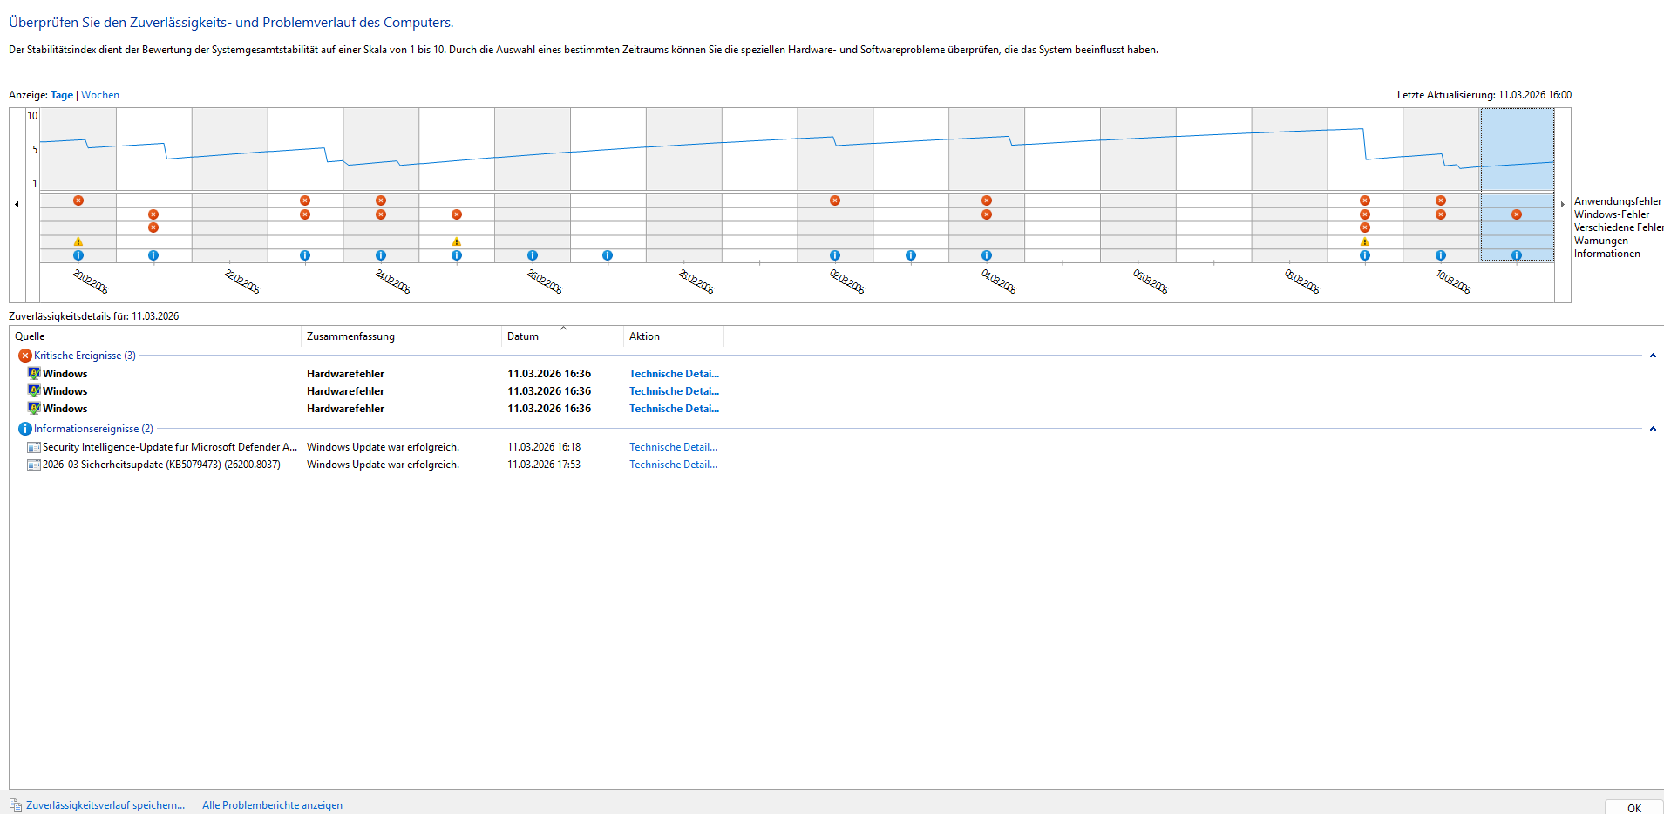Screen dimensions: 1664x814
Task: Select the 22.02.2026 day column in chart
Action: pyautogui.click(x=230, y=185)
